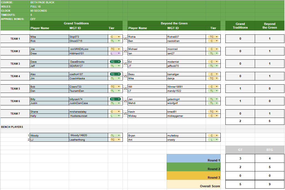
Task: Open Richie's tier dropdown
Action: (x=217, y=37)
